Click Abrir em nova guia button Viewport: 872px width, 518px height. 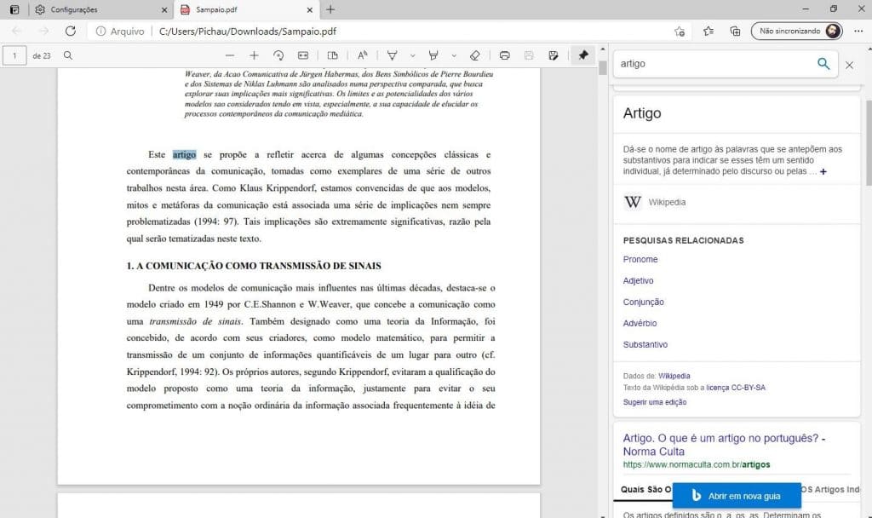(x=737, y=496)
